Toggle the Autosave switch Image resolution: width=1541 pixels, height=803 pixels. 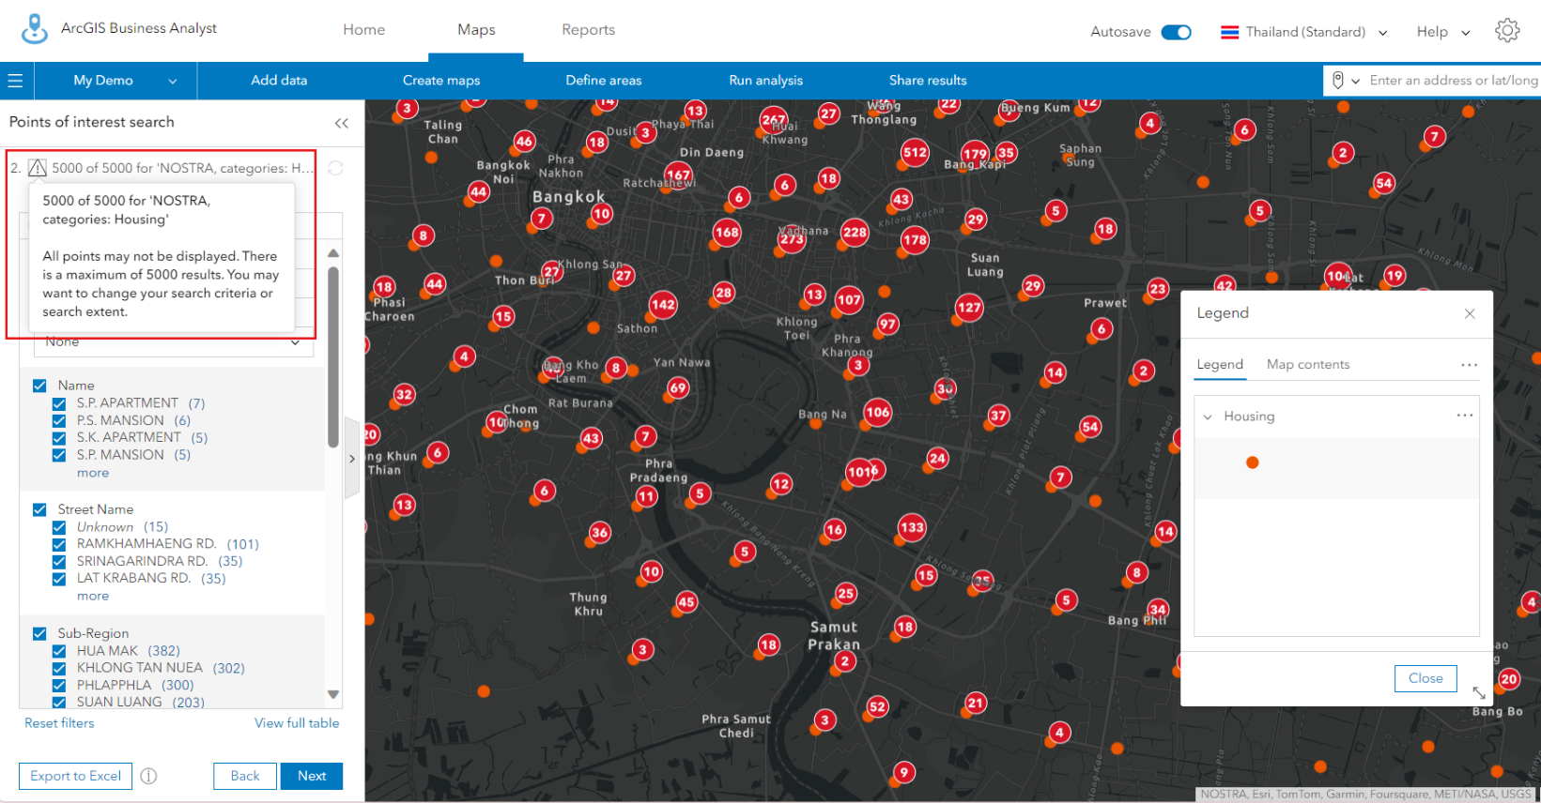tap(1176, 32)
